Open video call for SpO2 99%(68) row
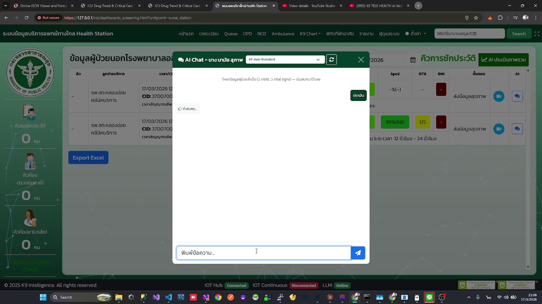Image resolution: width=542 pixels, height=304 pixels. pyautogui.click(x=499, y=129)
